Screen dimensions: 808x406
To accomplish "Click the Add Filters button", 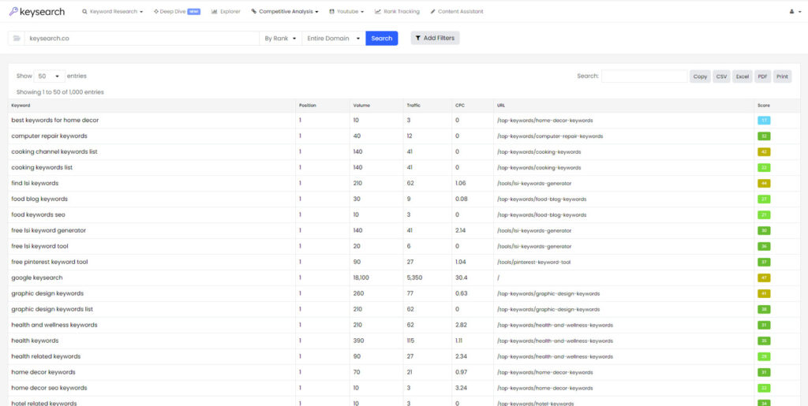I will (435, 38).
